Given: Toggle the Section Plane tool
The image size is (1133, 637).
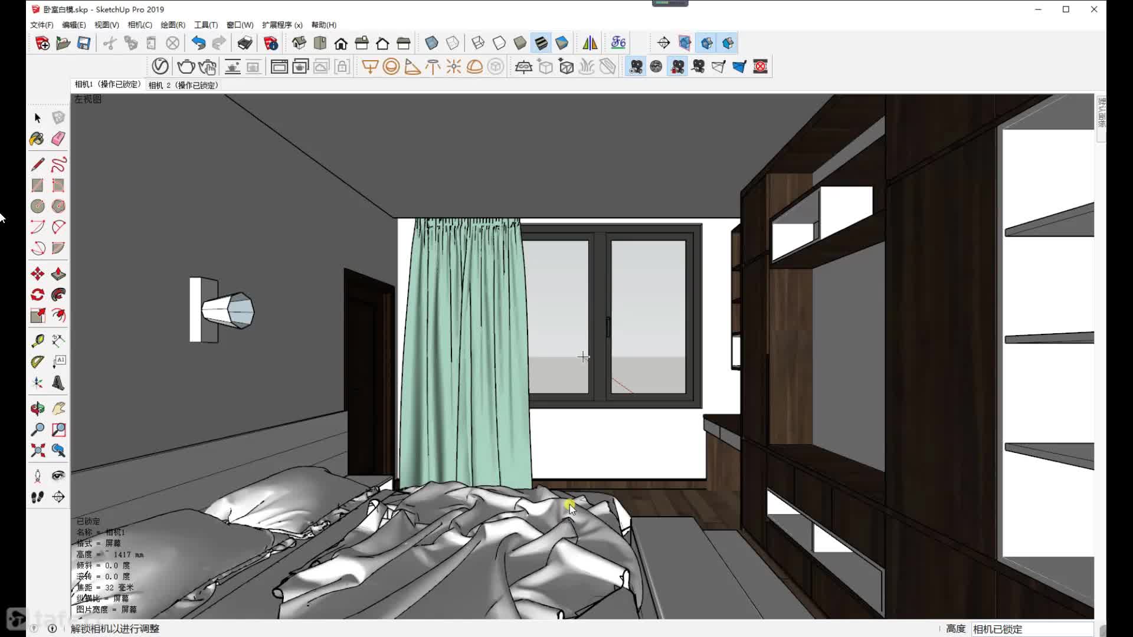Looking at the screenshot, I should (x=663, y=43).
